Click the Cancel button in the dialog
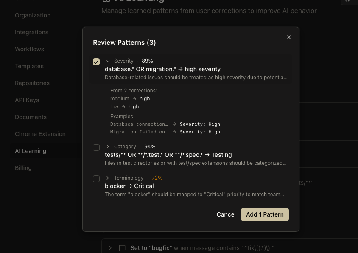 (x=226, y=214)
